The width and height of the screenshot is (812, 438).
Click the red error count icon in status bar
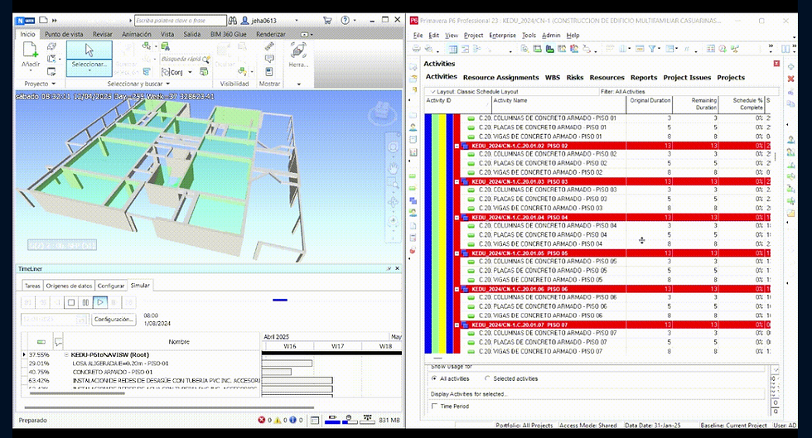[x=262, y=420]
